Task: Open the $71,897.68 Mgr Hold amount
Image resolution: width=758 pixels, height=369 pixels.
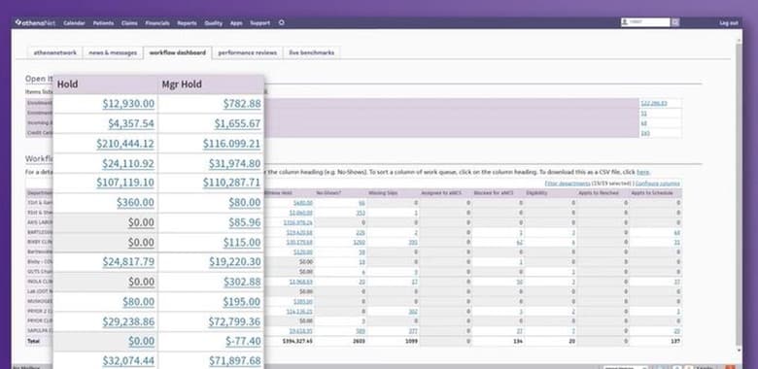Action: [x=235, y=360]
